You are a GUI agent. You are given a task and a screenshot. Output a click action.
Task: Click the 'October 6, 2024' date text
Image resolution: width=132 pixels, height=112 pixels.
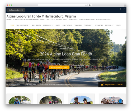tap(66, 48)
